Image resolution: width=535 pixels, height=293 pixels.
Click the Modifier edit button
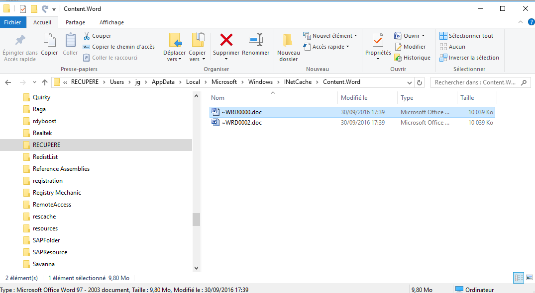[410, 47]
